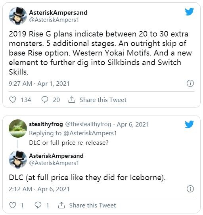
Task: Click the @AsteriskAmpers1 link after Replying to
Action: pyautogui.click(x=90, y=133)
